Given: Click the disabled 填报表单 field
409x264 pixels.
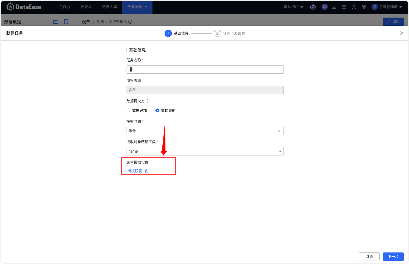Looking at the screenshot, I should [205, 90].
